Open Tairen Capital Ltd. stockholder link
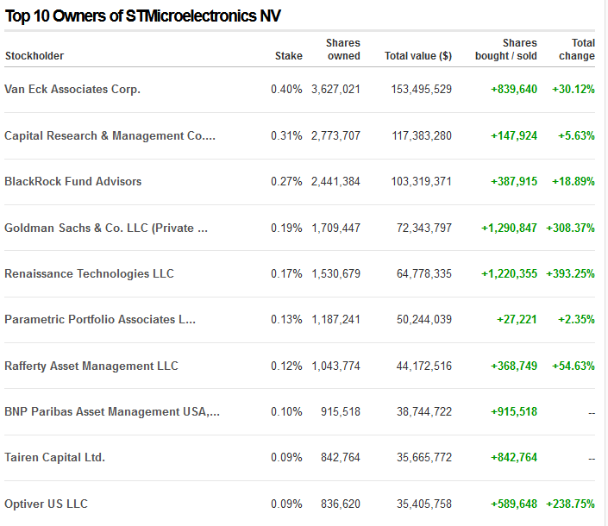The image size is (608, 526). click(x=54, y=457)
